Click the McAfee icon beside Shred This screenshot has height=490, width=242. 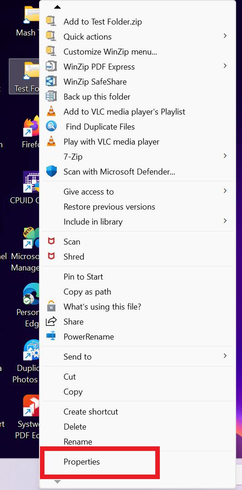click(51, 256)
